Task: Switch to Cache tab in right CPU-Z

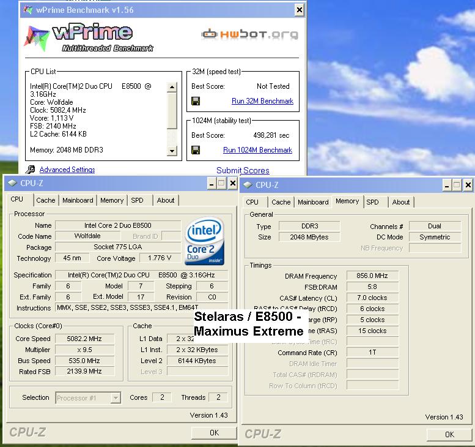Action: point(281,202)
